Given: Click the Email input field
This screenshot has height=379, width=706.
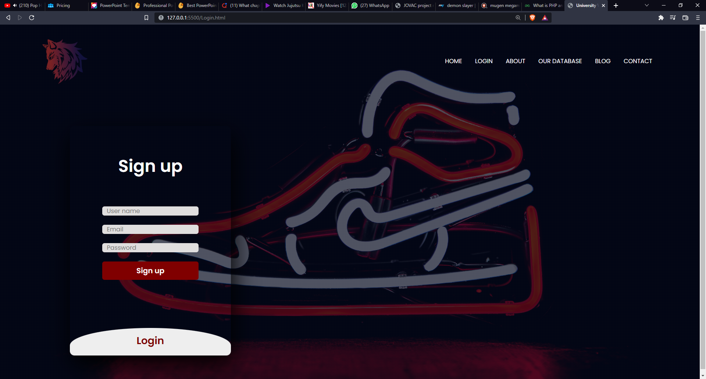Looking at the screenshot, I should click(150, 229).
